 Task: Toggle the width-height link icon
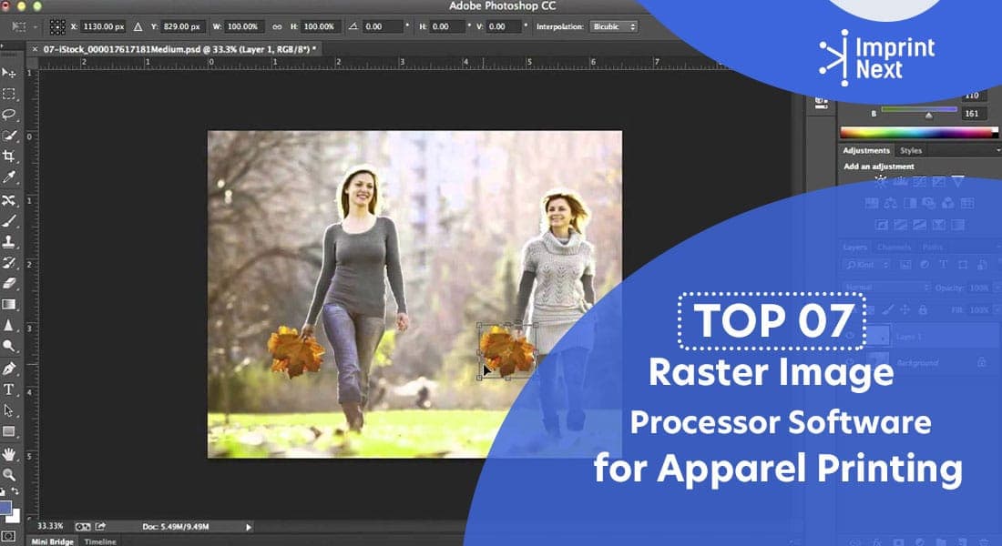277,27
